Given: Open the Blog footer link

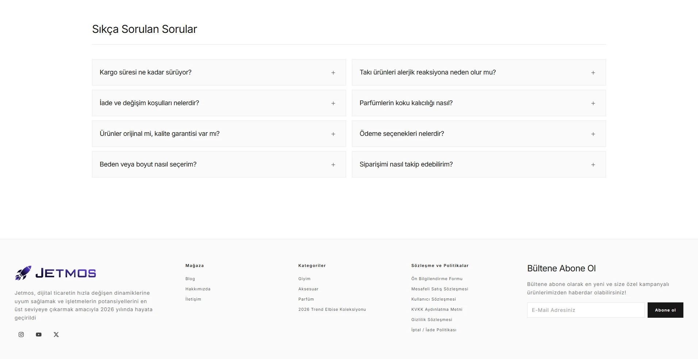Looking at the screenshot, I should [x=190, y=279].
